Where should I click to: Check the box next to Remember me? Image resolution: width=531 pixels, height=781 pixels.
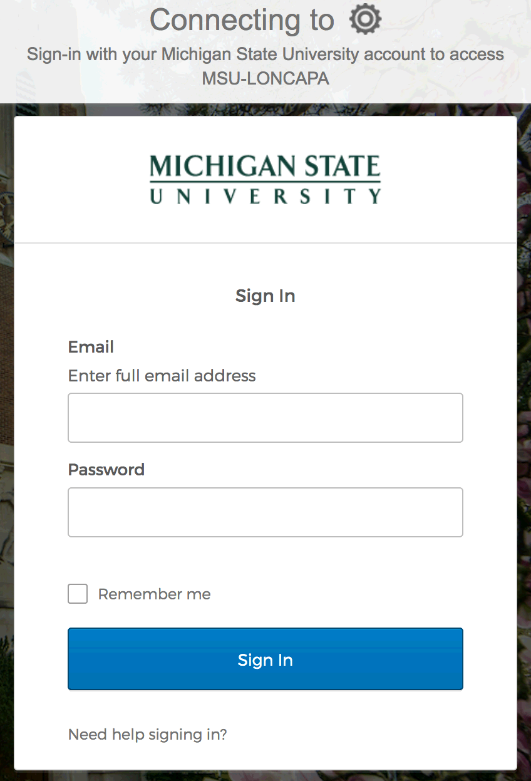point(77,594)
